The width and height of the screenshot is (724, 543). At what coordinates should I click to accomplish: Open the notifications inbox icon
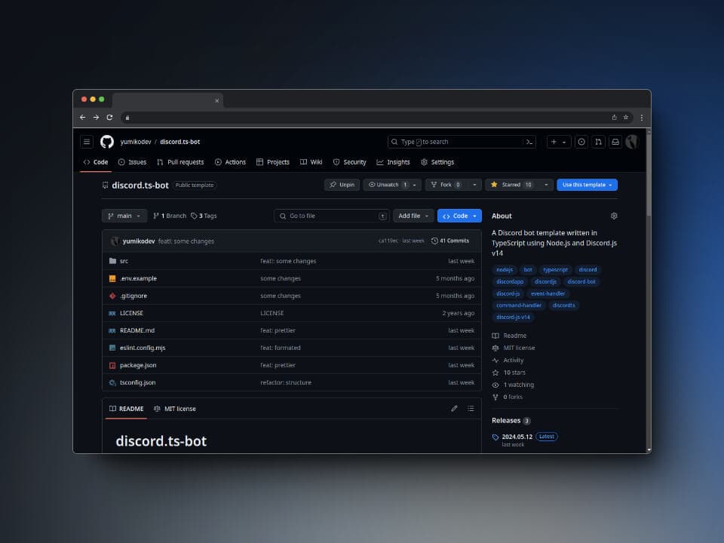pyautogui.click(x=615, y=142)
